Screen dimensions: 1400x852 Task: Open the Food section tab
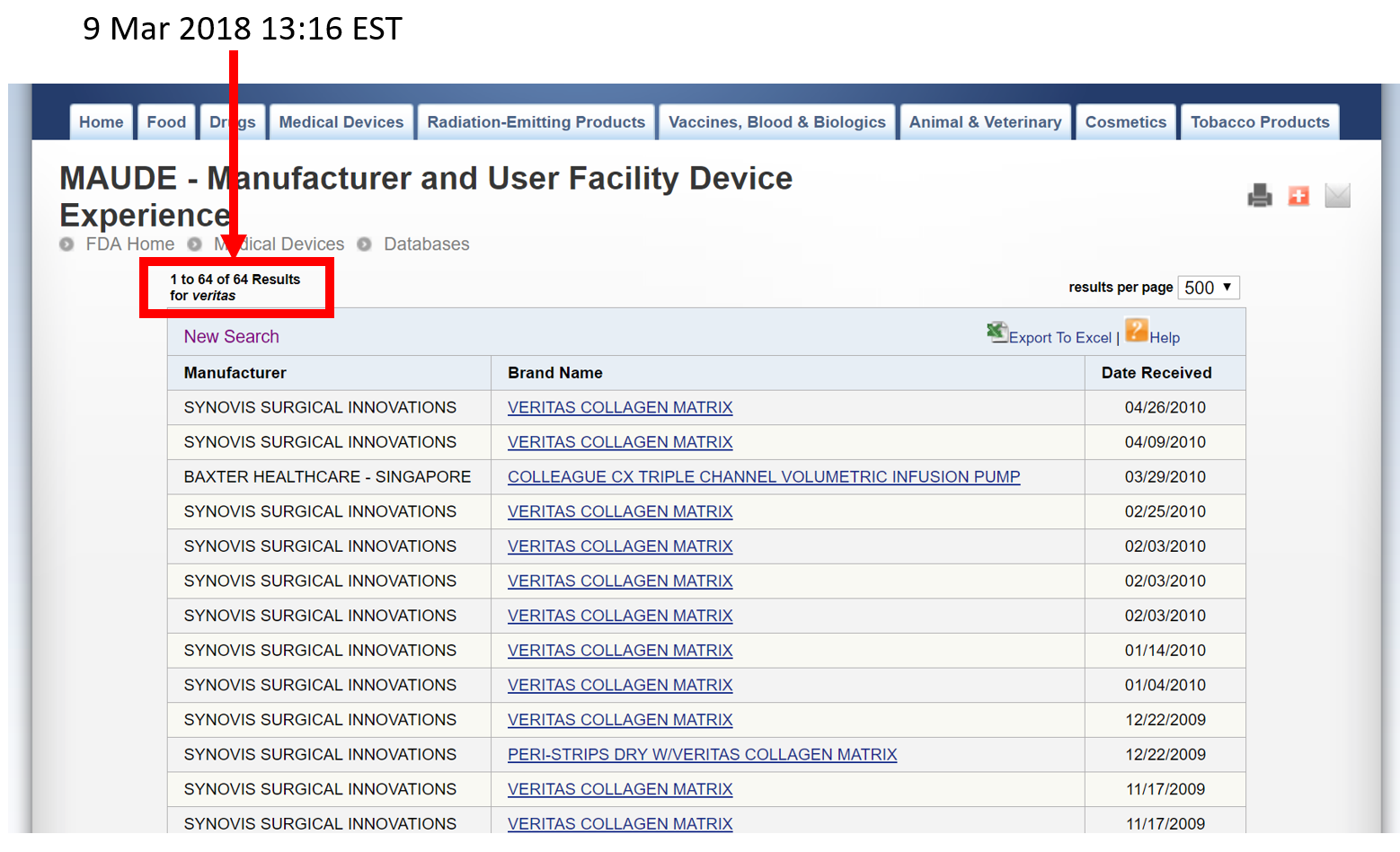tap(165, 121)
